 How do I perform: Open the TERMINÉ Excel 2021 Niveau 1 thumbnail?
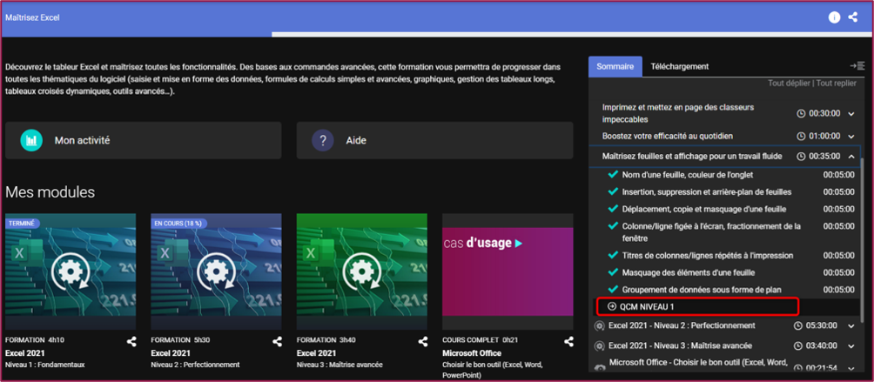click(x=71, y=272)
